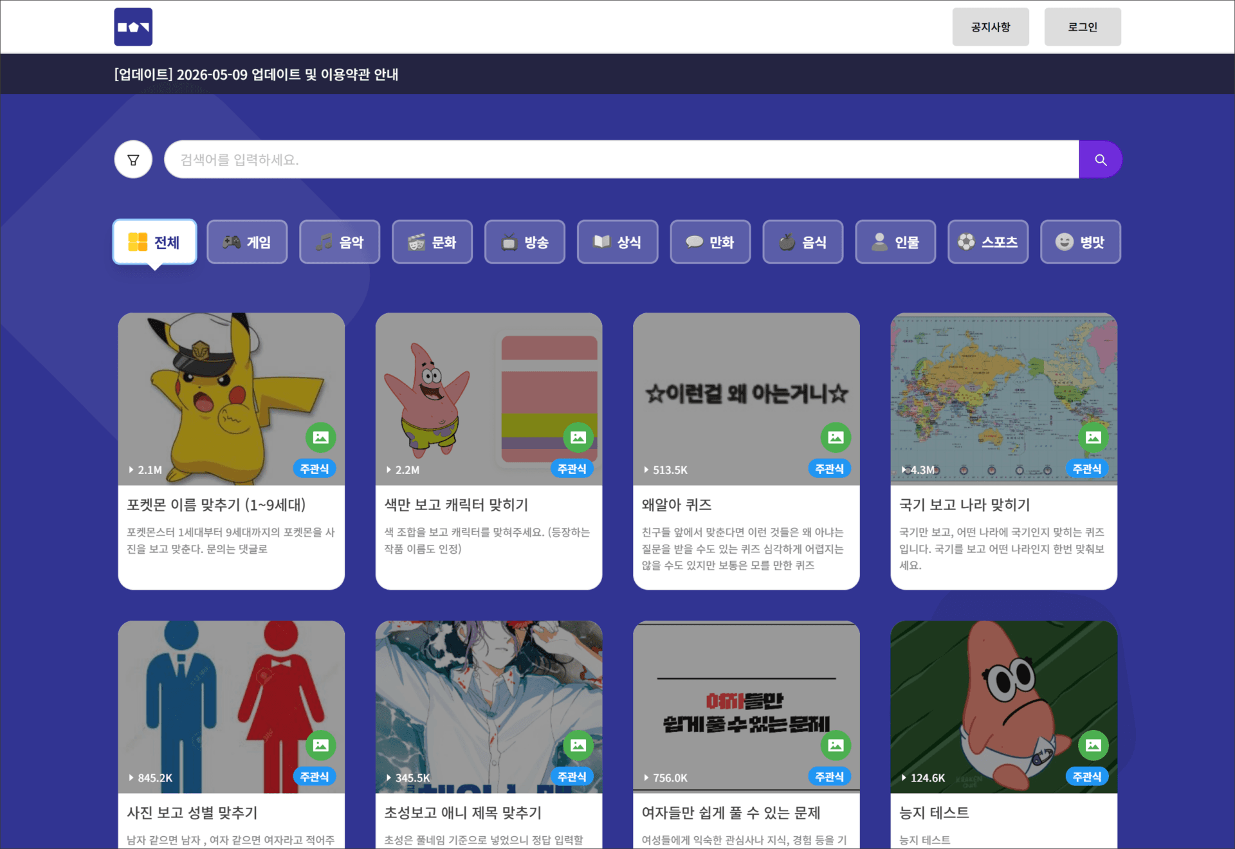Select the 만화 category tab
This screenshot has height=849, width=1235.
pyautogui.click(x=710, y=242)
